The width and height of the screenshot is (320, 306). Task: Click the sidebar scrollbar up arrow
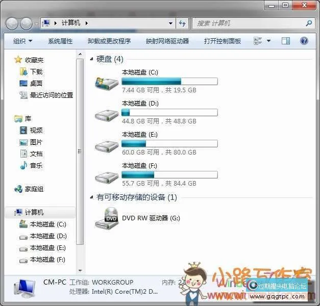[80, 54]
